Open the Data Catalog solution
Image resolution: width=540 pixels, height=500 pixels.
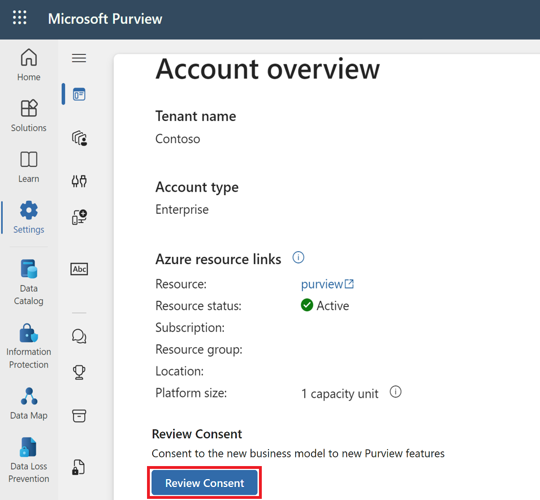29,282
